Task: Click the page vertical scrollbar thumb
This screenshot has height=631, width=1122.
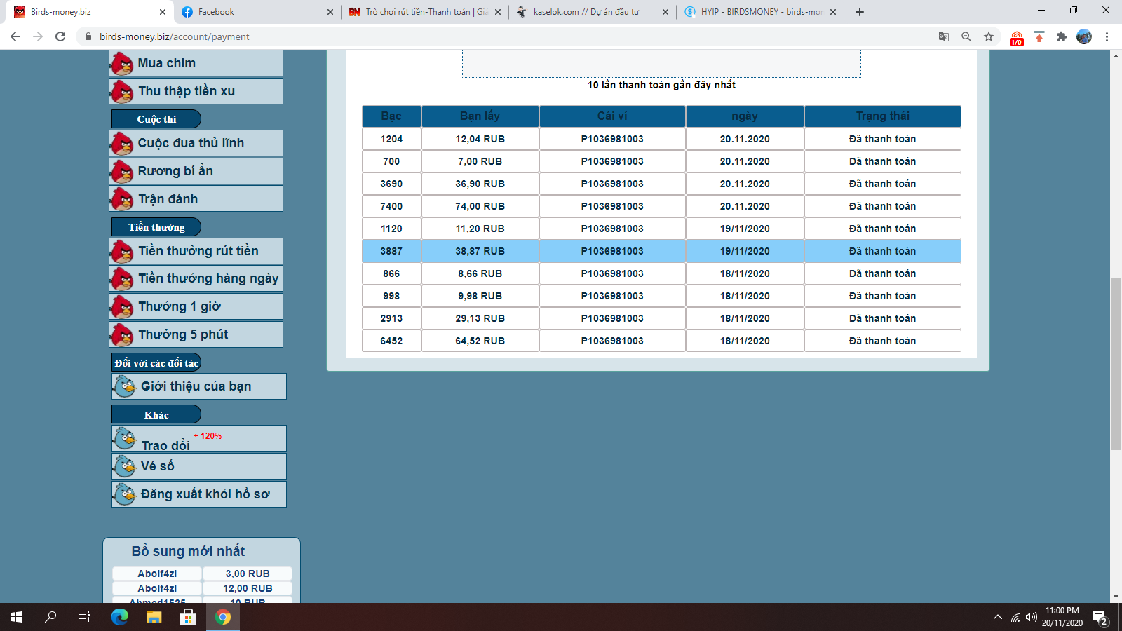Action: point(1116,364)
